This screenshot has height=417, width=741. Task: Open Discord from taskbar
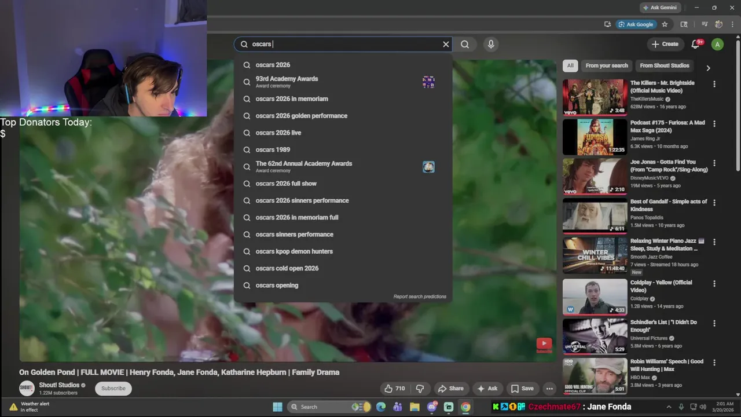click(432, 407)
